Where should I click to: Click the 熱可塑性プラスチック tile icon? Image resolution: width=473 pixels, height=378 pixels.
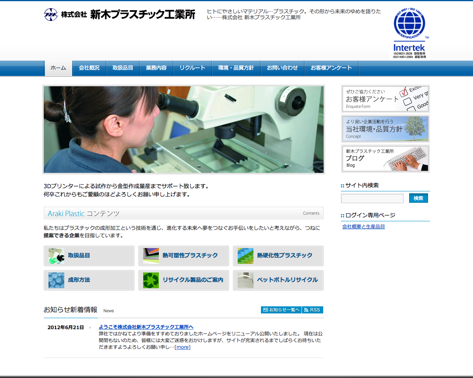click(151, 256)
